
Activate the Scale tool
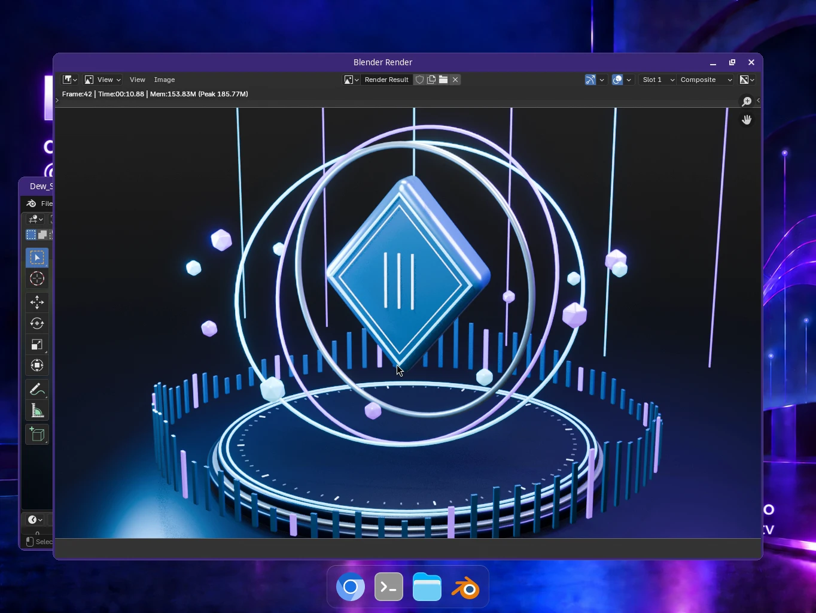(37, 344)
